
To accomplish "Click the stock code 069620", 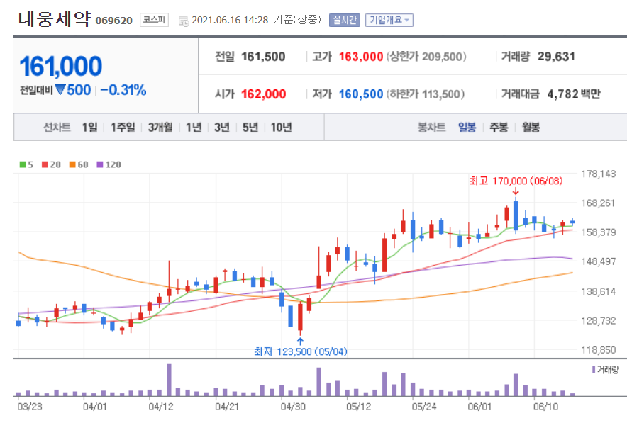I will point(114,21).
